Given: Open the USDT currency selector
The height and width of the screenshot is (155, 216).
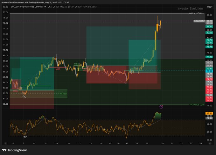Looking at the screenshot, I should (210, 7).
